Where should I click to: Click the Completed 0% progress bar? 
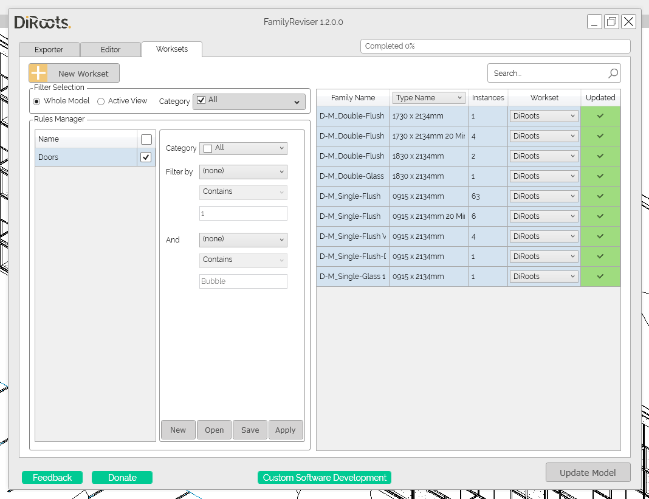495,46
